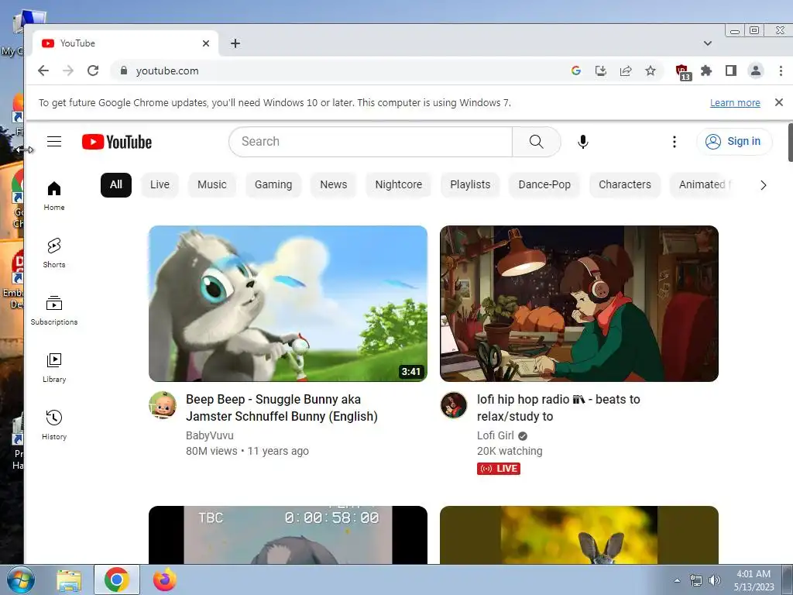This screenshot has height=595, width=793.
Task: Toggle Chrome side panel
Action: tap(731, 71)
